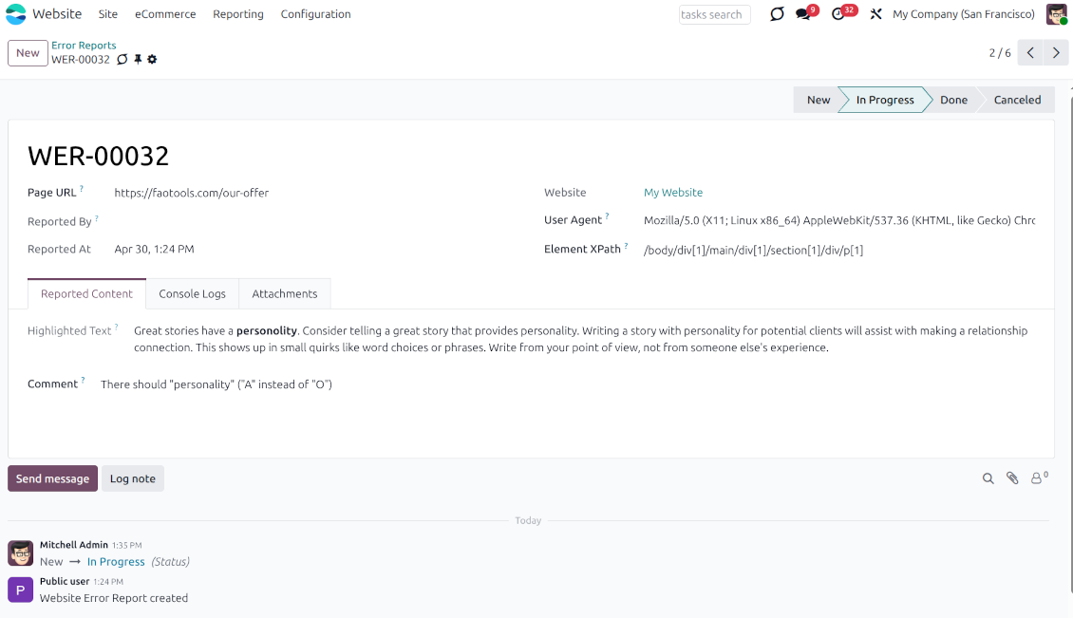Toggle chat bubble icon next to WER-00032
Image resolution: width=1073 pixels, height=618 pixels.
122,59
